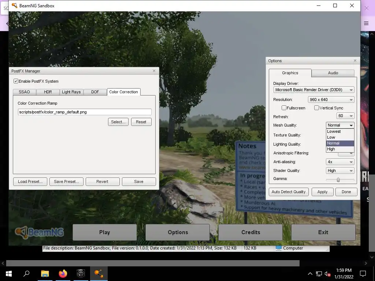The image size is (375, 281).
Task: Click the BeamNG logo in main menu
Action: tap(40, 232)
